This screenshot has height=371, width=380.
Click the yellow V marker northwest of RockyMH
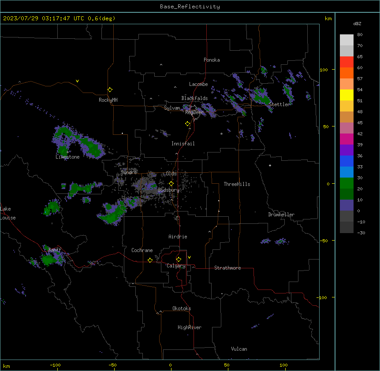pyautogui.click(x=77, y=81)
